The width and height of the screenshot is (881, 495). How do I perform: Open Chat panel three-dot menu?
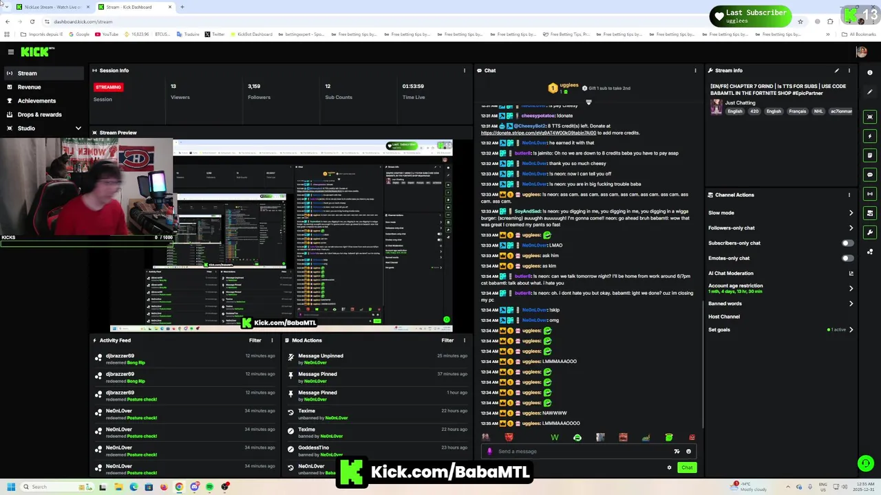(x=695, y=70)
